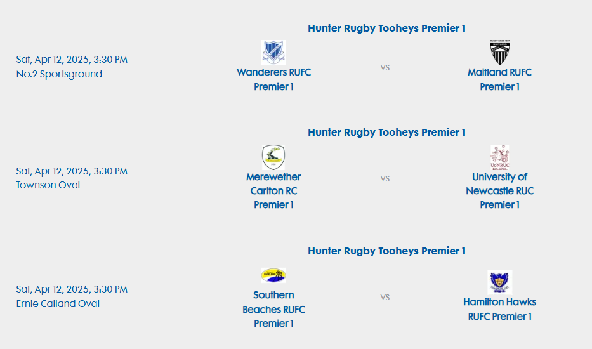Image resolution: width=592 pixels, height=349 pixels.
Task: Click vs between Southern Beaches and Hamilton Hawks
Action: tap(385, 297)
